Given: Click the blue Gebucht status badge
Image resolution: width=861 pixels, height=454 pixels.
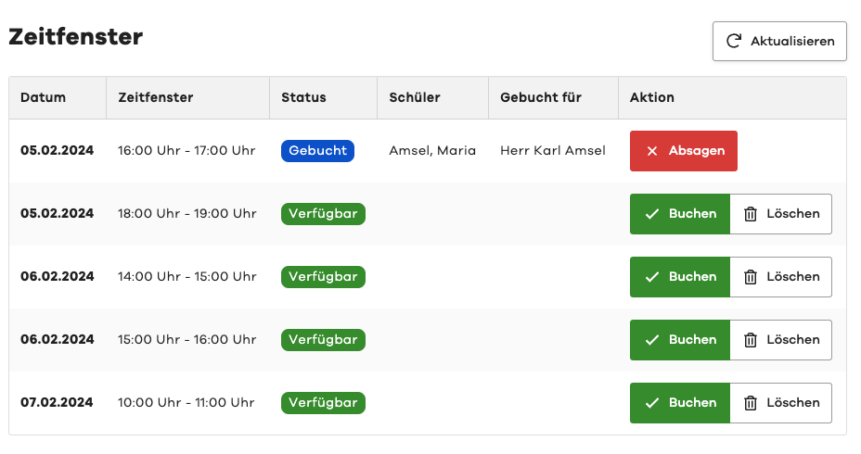Looking at the screenshot, I should (x=317, y=151).
